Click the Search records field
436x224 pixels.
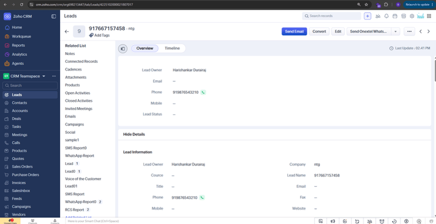point(332,16)
